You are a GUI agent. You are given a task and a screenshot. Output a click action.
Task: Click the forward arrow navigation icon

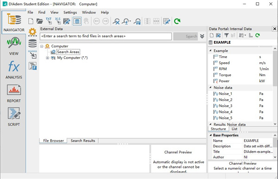tap(106, 21)
